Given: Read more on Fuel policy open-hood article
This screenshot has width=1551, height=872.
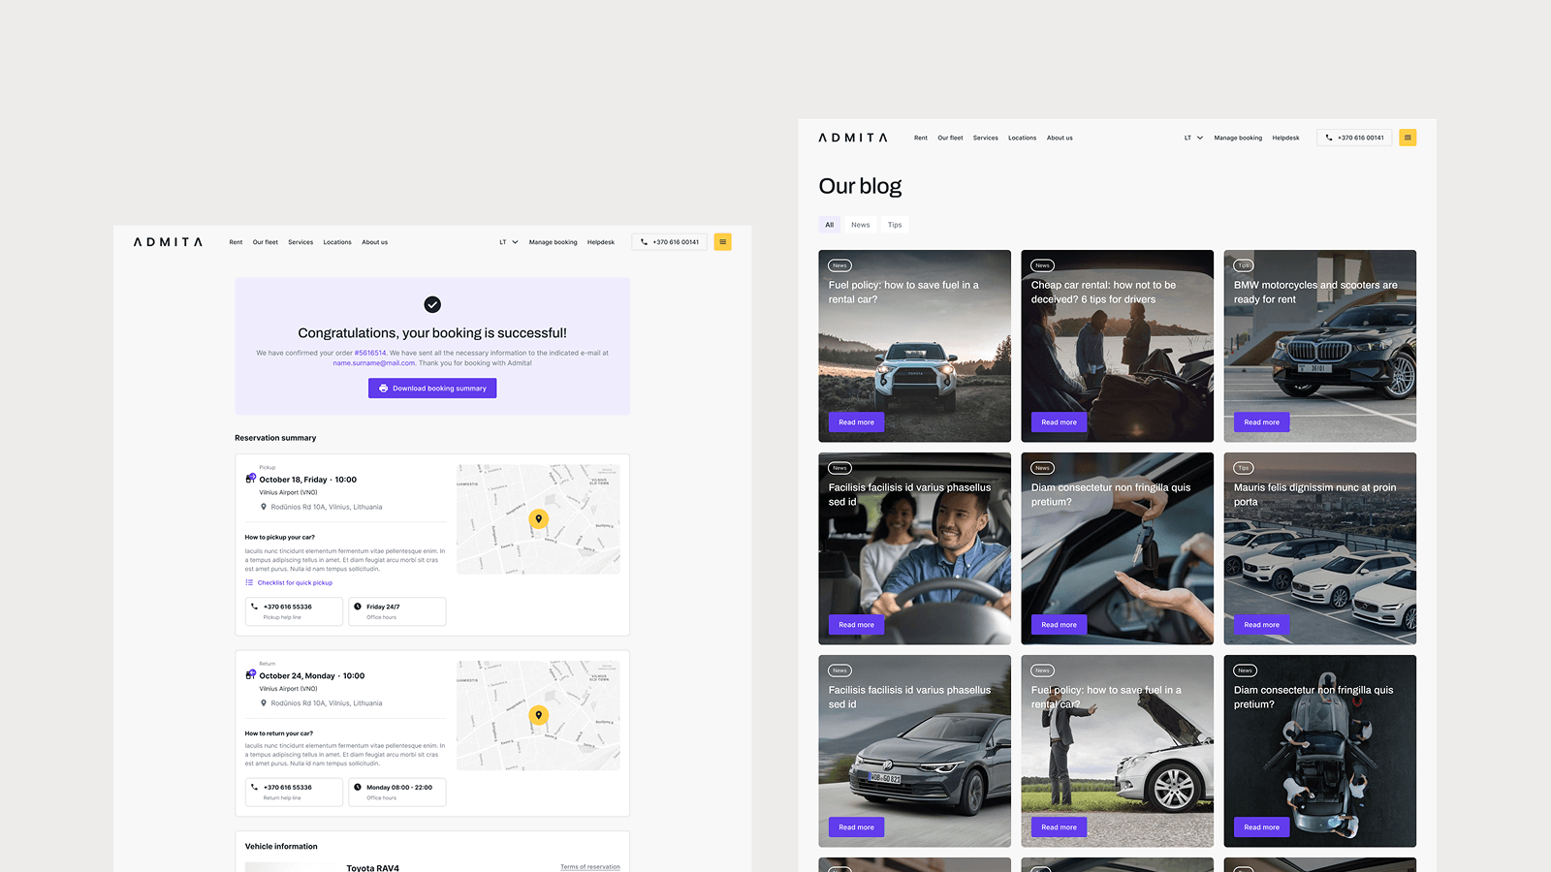Looking at the screenshot, I should pos(1059,827).
